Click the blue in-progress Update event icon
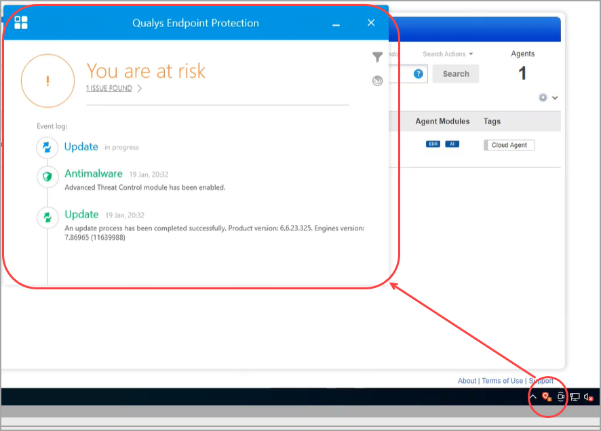Screen dimensions: 601x431 coord(47,147)
